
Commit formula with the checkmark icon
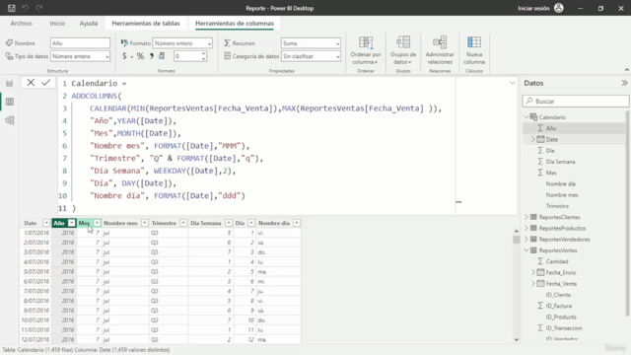pyautogui.click(x=46, y=83)
